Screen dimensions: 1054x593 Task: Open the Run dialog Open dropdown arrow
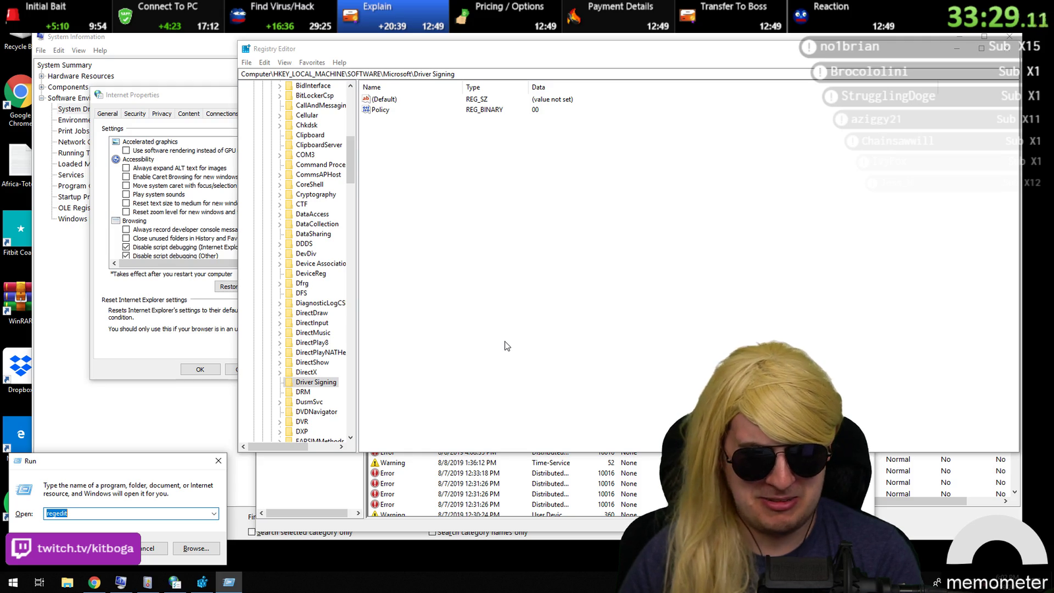[214, 513]
